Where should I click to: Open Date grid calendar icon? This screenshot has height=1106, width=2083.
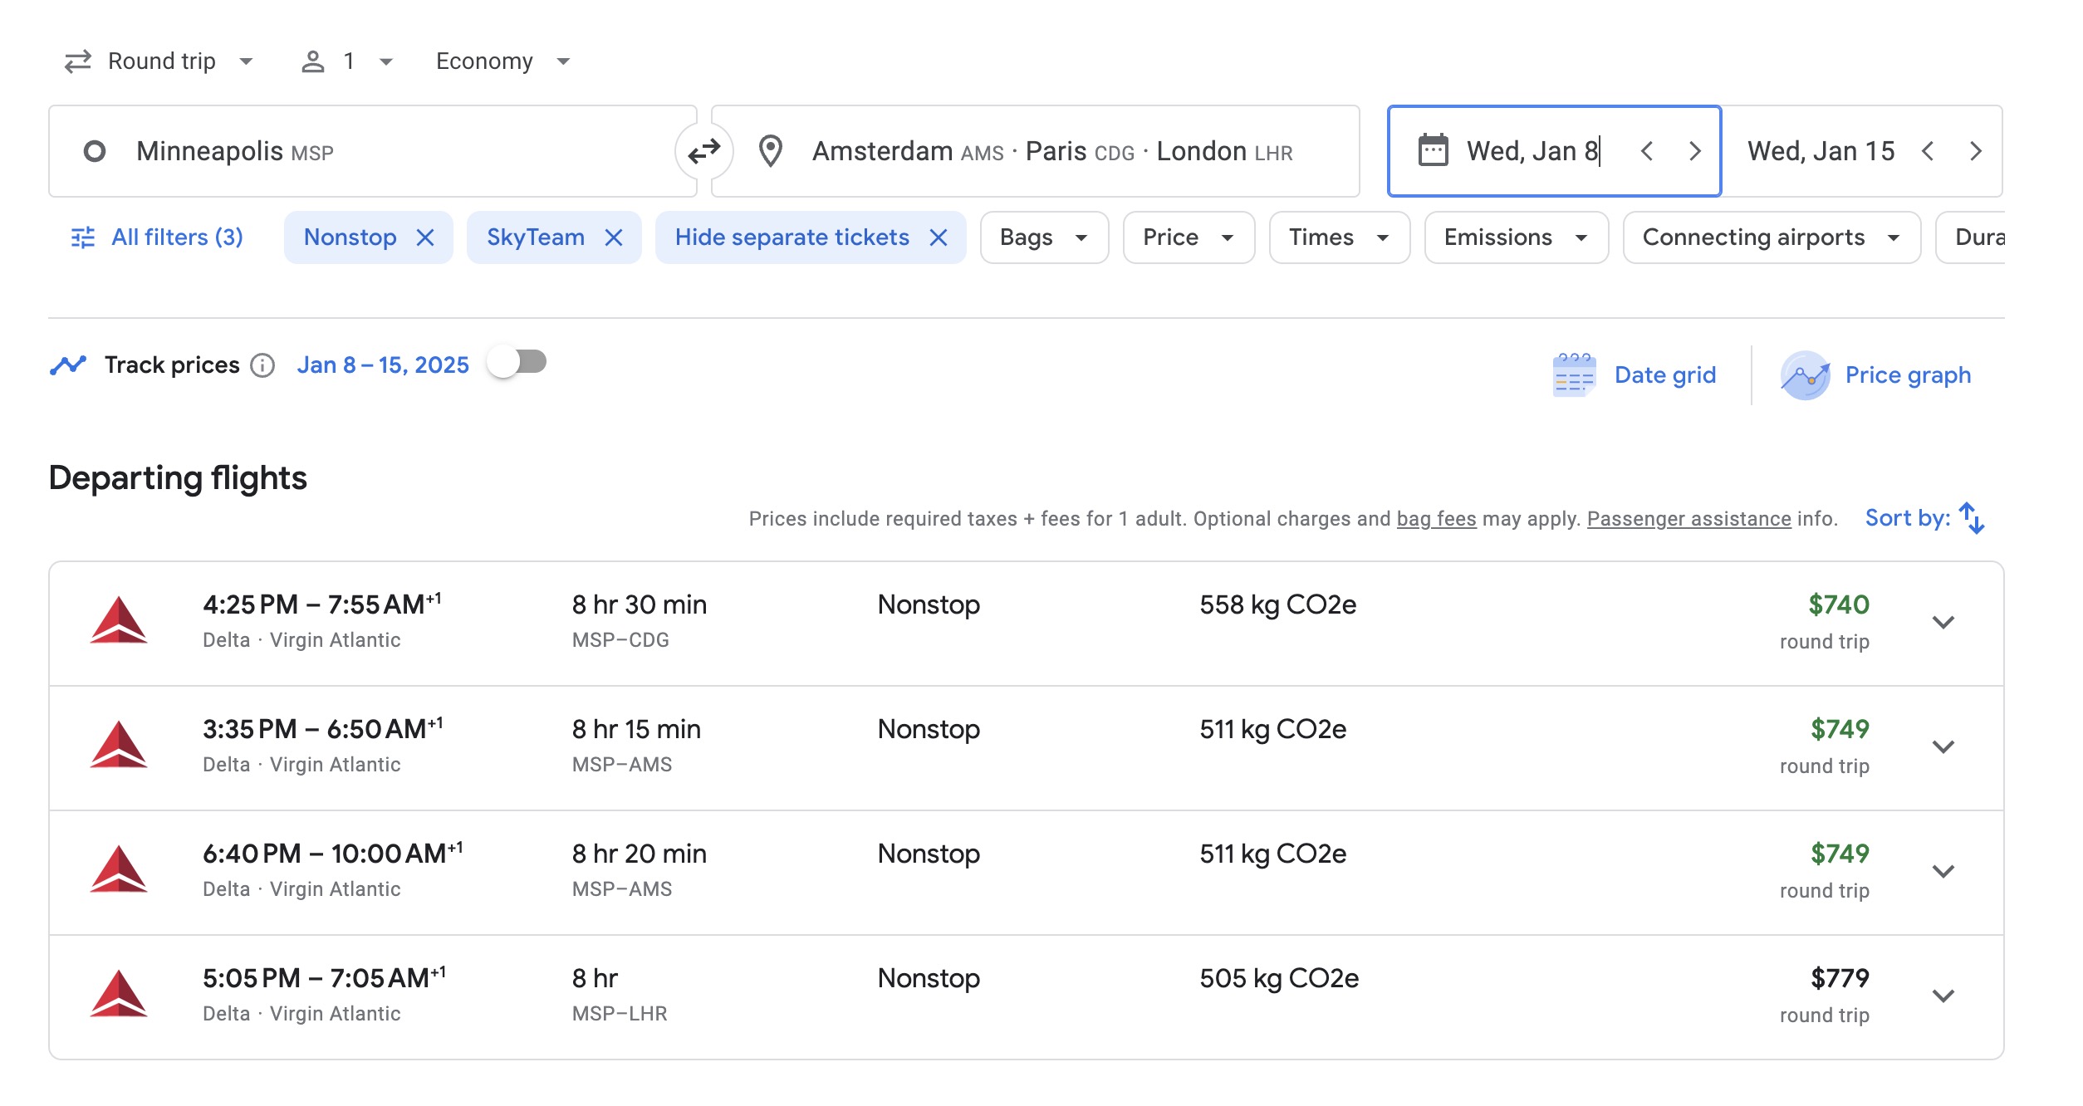point(1573,375)
